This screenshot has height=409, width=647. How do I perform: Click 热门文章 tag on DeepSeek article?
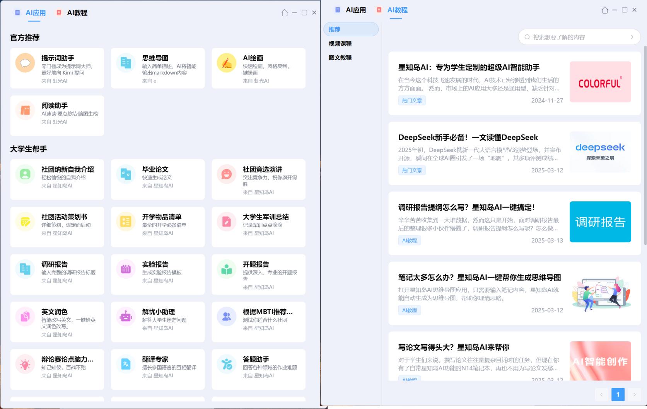click(412, 170)
